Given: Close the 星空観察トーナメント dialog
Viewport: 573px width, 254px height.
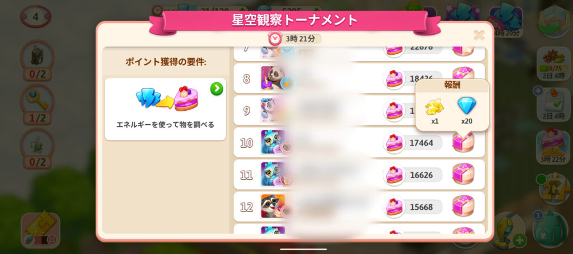Looking at the screenshot, I should pyautogui.click(x=479, y=35).
